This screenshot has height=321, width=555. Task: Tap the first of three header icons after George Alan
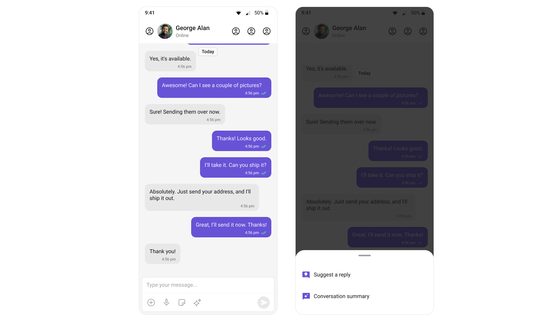click(x=236, y=31)
